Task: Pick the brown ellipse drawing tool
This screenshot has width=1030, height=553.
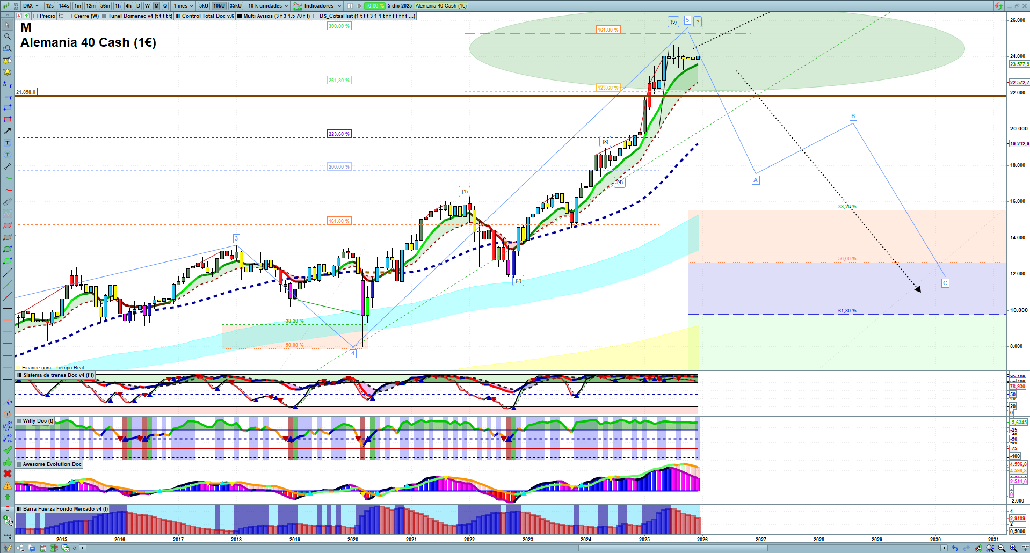Action: [8, 237]
